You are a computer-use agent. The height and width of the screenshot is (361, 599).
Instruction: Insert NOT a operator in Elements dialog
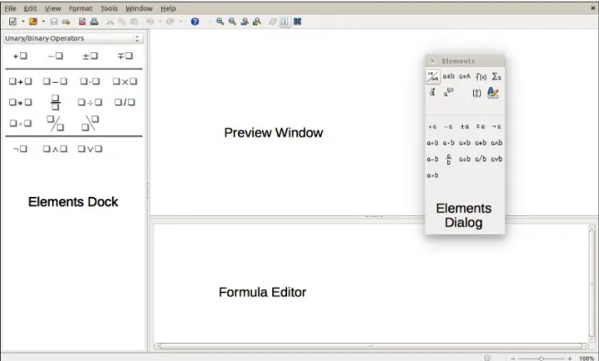pos(496,127)
